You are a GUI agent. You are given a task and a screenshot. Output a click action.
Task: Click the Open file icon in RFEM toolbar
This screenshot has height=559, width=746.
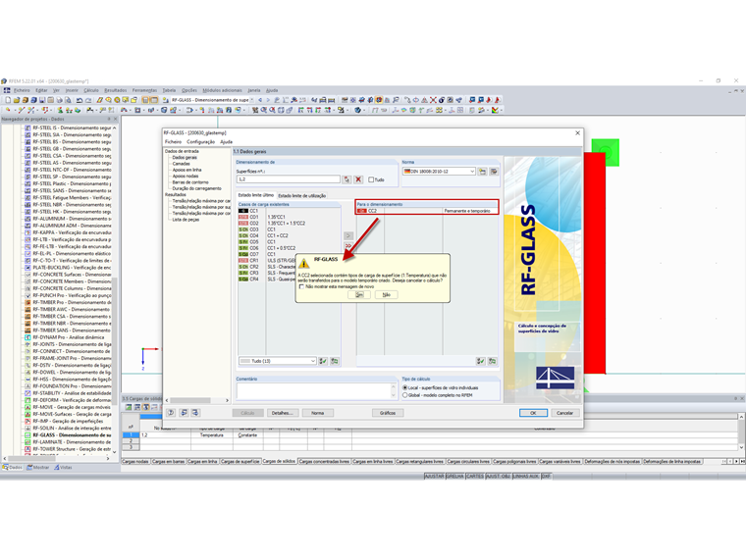pos(17,100)
